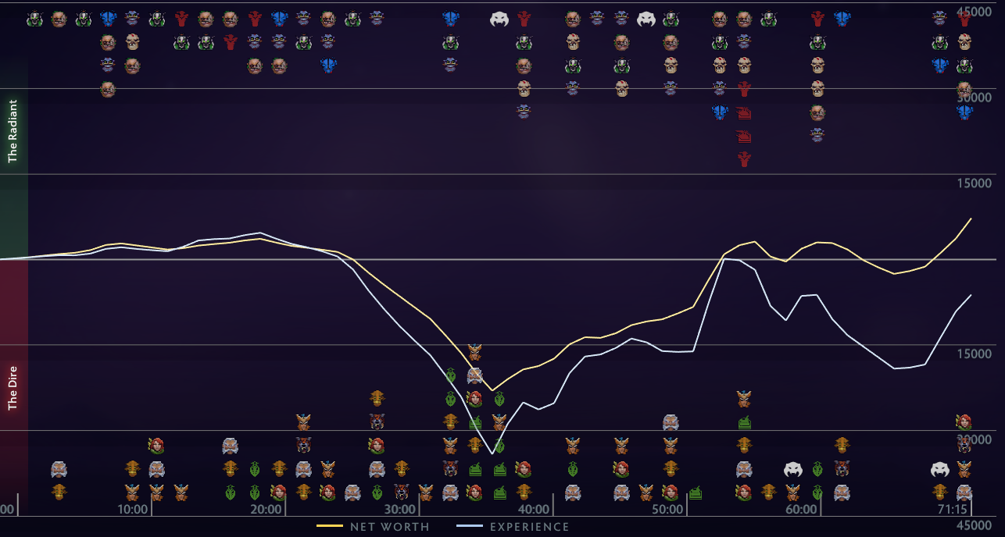Select the blue top-row hero icon right of 60:00
The height and width of the screenshot is (537, 1005).
(842, 19)
